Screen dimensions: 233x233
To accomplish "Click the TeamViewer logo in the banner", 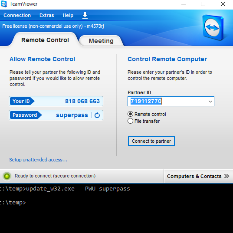I will [213, 27].
